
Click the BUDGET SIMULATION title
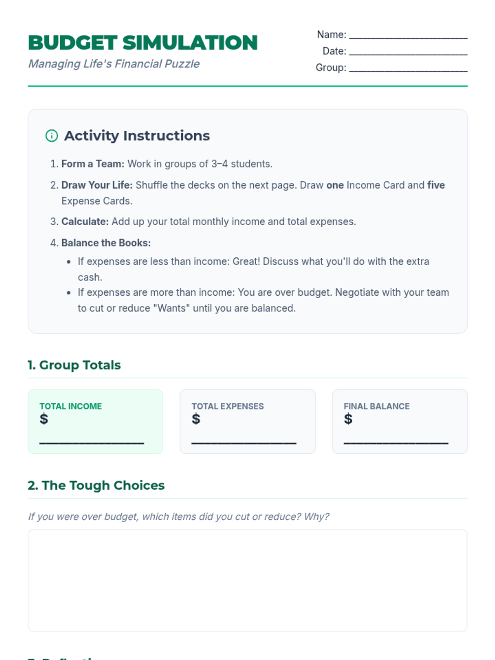pos(143,43)
